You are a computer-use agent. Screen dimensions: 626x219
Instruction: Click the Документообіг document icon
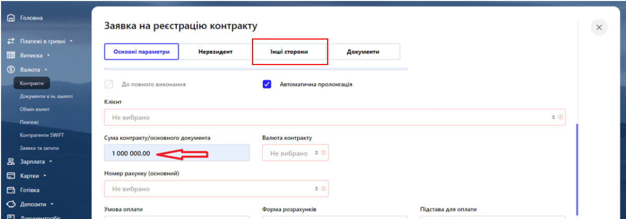pos(10,216)
